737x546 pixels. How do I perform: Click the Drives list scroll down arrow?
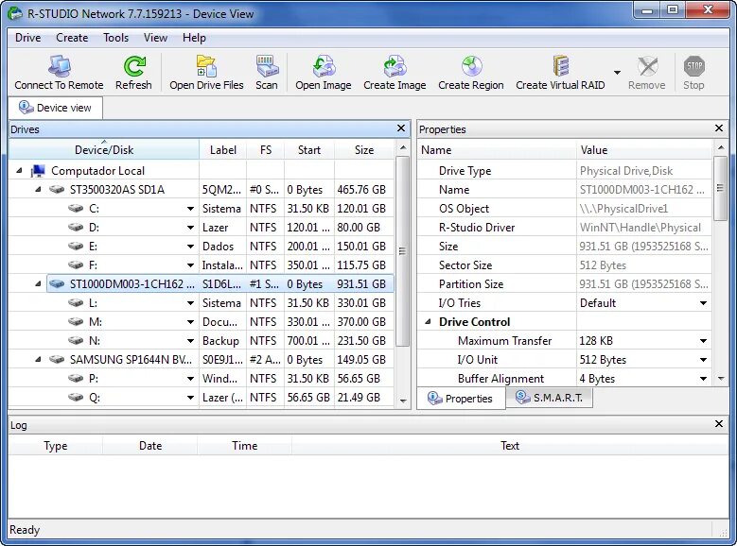tap(403, 401)
